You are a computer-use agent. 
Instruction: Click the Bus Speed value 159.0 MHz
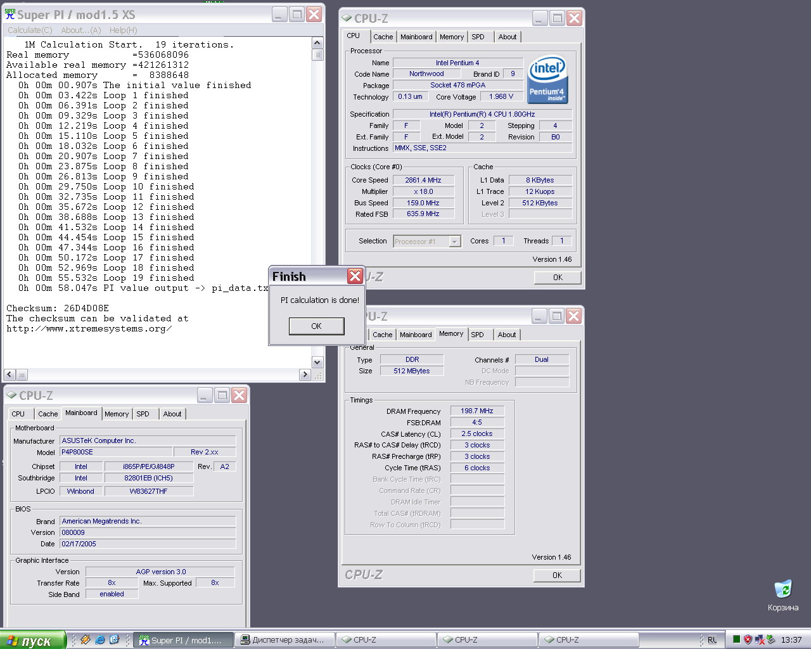coord(423,203)
